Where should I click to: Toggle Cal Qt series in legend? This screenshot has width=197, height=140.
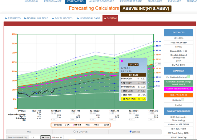(106, 125)
